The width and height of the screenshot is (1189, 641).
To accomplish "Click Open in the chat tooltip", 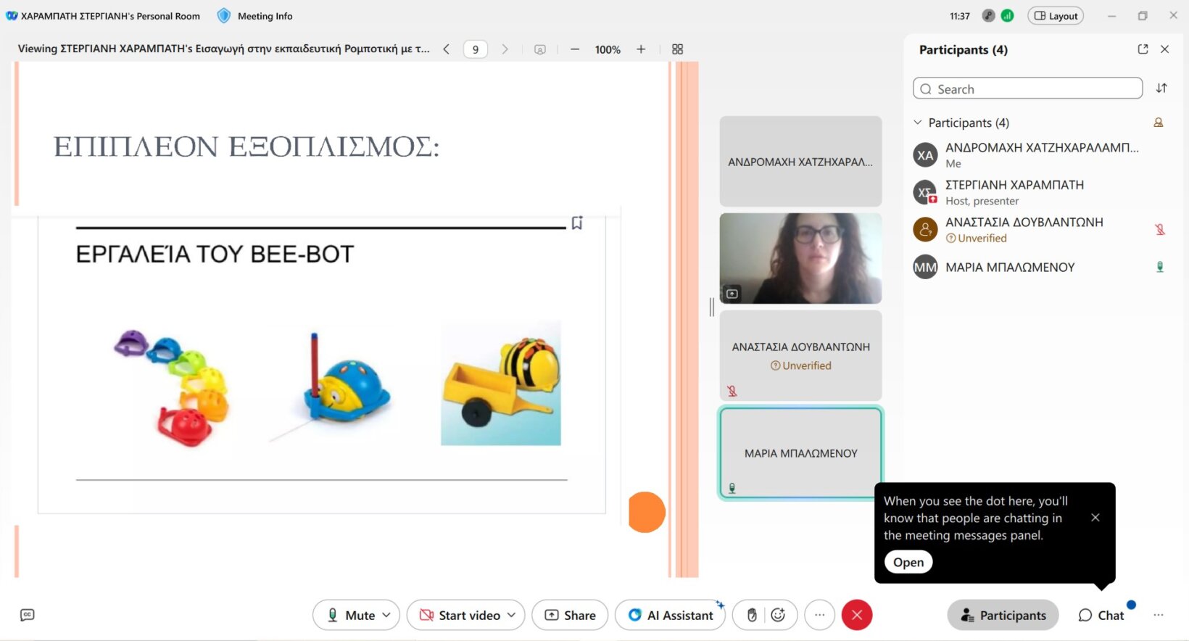I will tap(908, 562).
